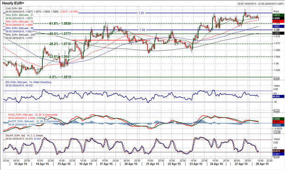Click the Auto button in Stochastic panel
285x170 pixels.
coord(276,157)
